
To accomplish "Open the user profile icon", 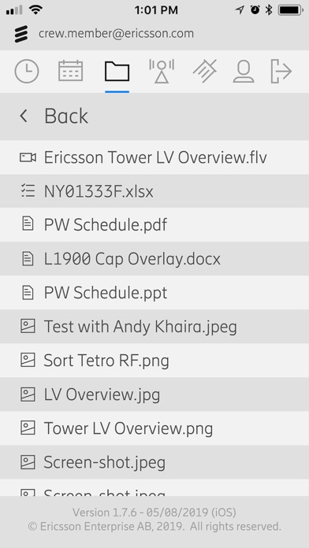I will tap(244, 72).
